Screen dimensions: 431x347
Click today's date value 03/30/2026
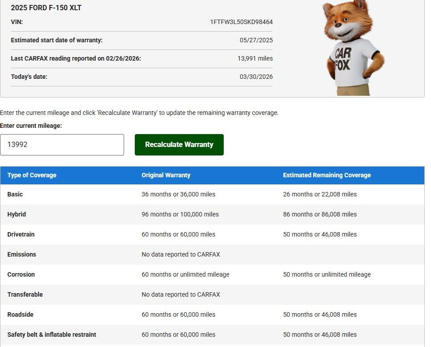point(256,77)
